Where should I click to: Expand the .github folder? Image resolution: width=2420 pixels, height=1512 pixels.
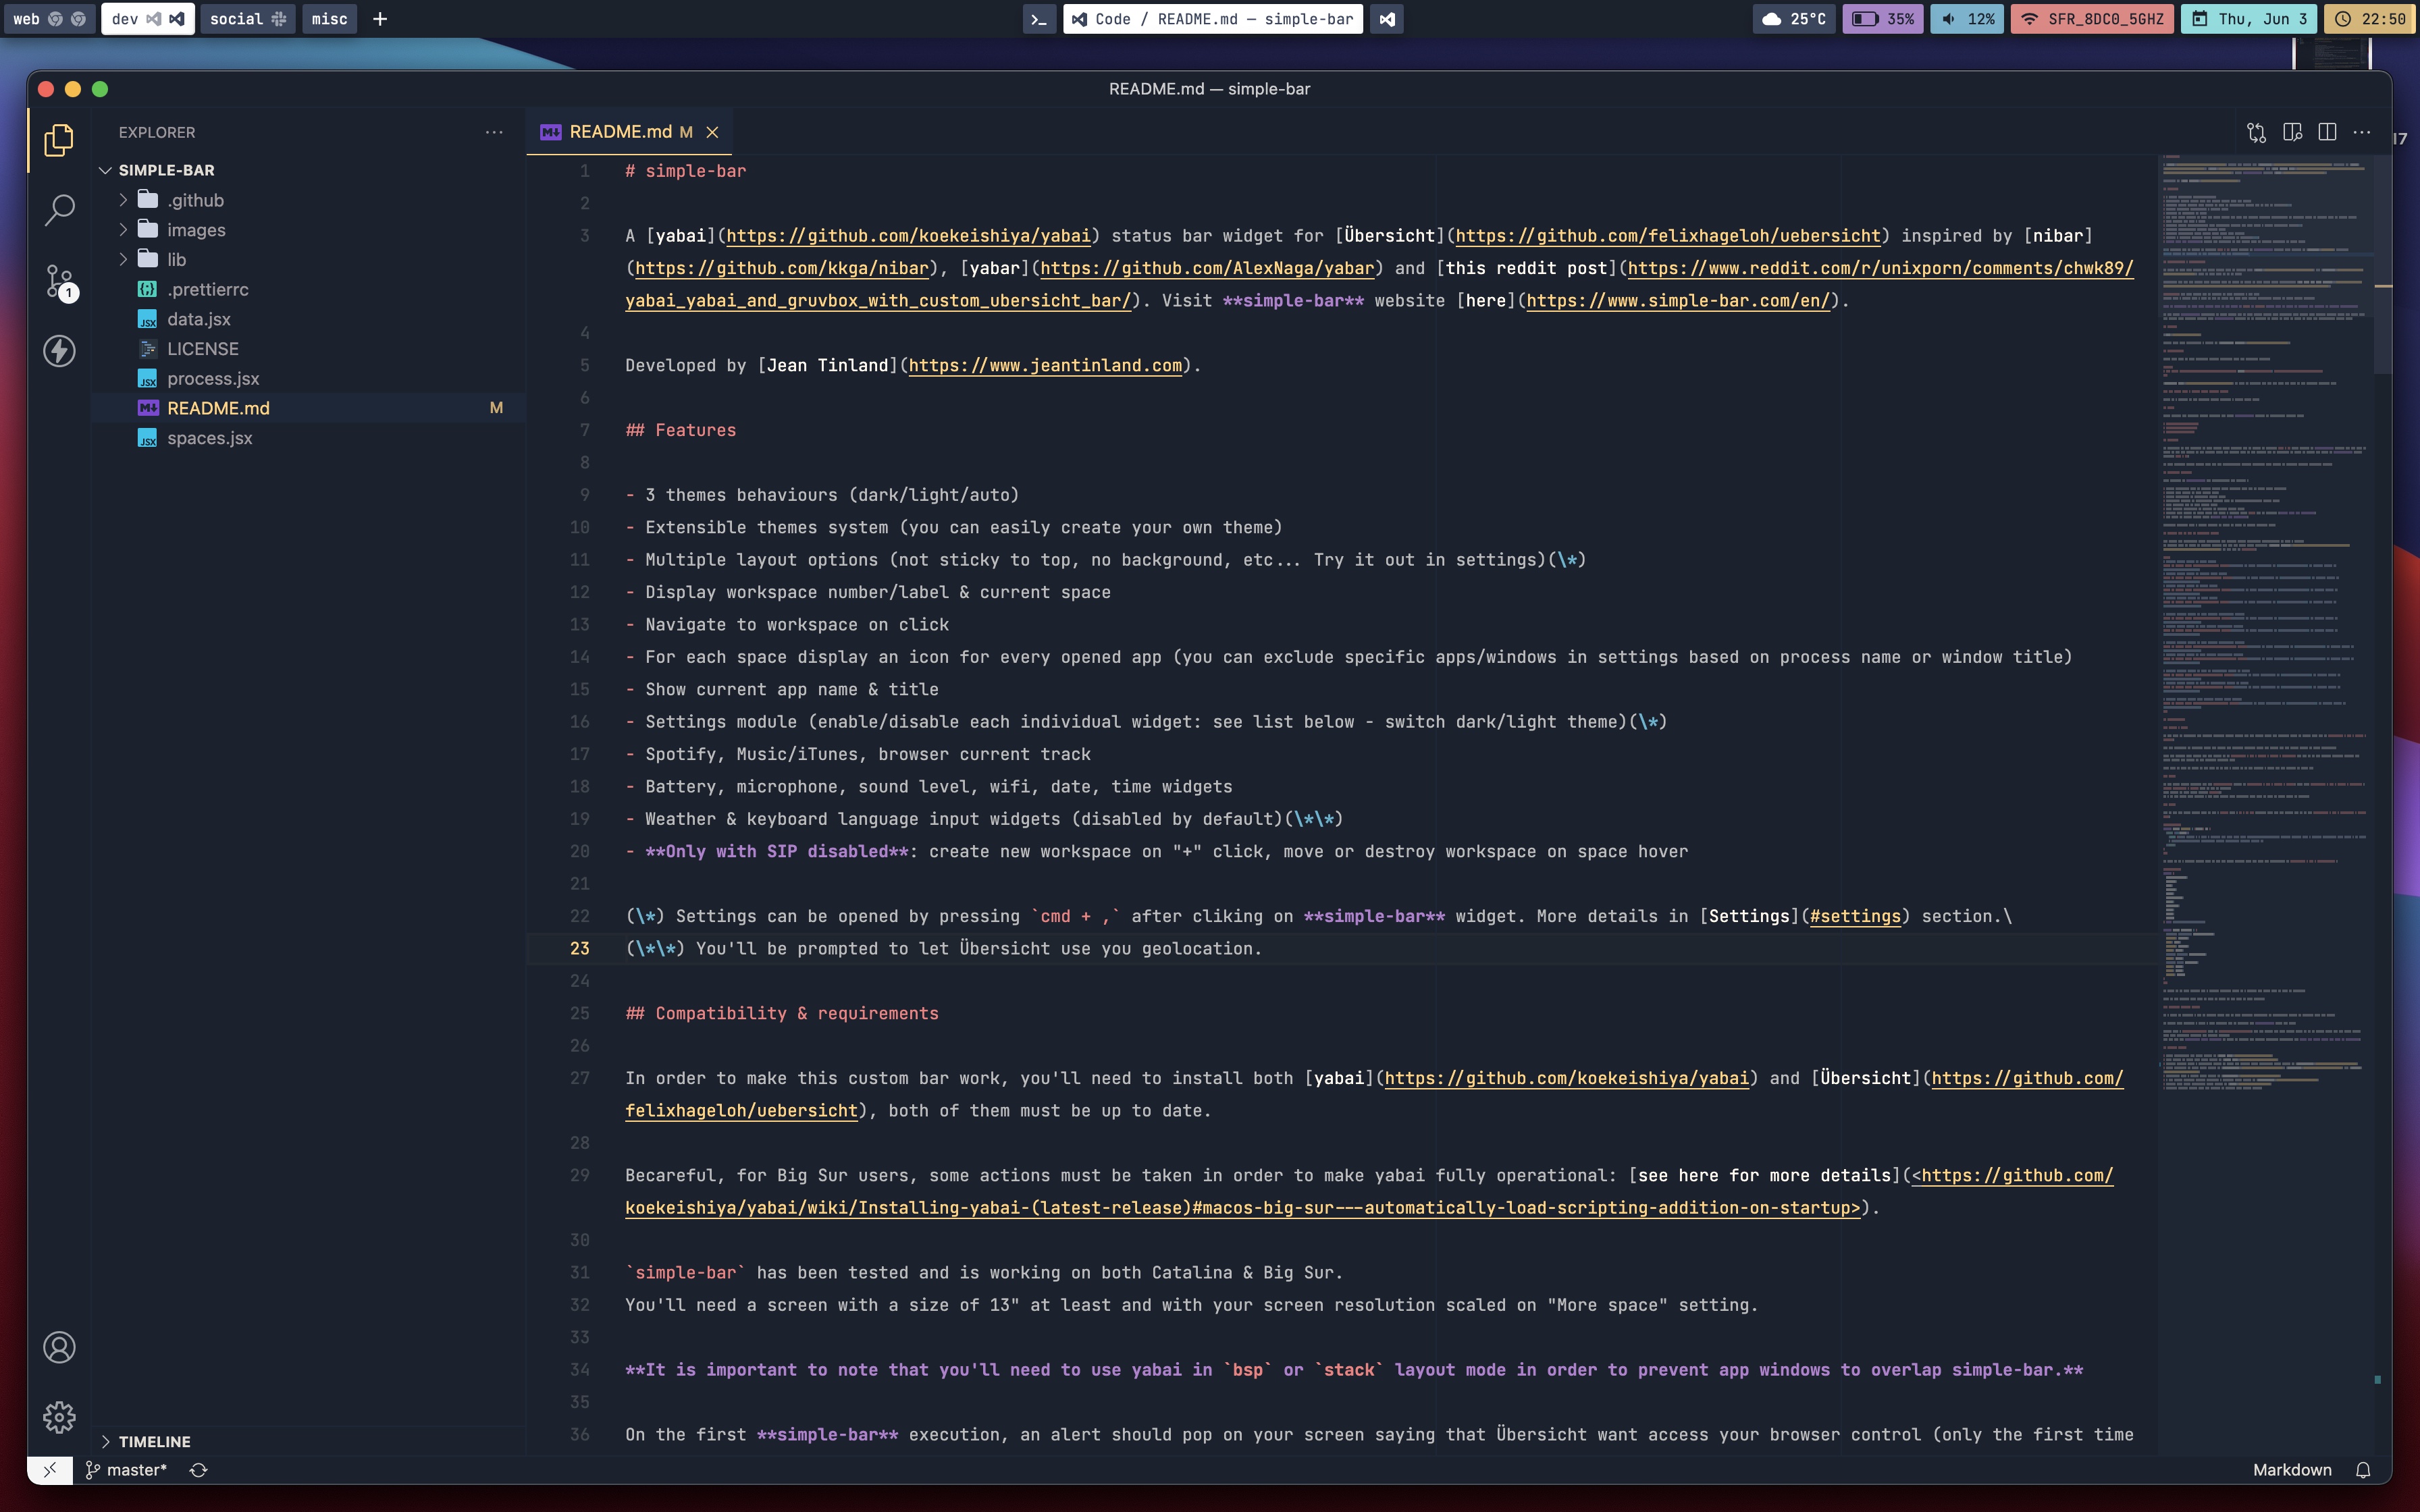tap(195, 200)
